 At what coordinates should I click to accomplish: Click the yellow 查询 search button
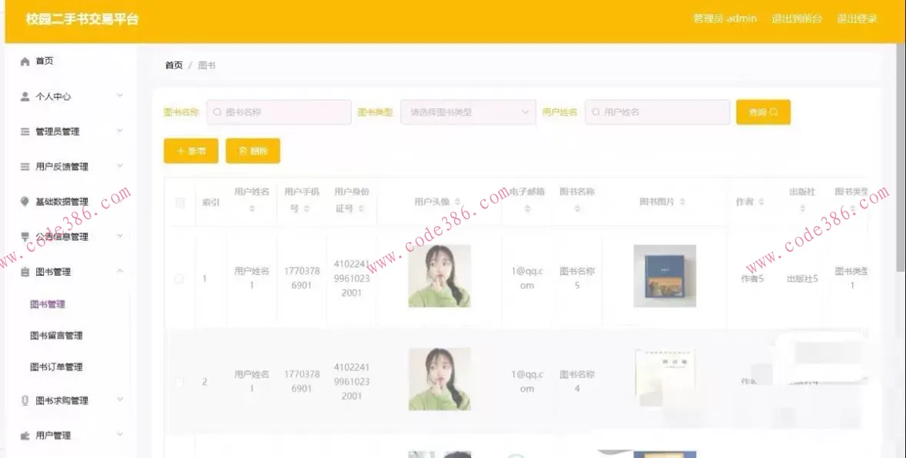(762, 112)
